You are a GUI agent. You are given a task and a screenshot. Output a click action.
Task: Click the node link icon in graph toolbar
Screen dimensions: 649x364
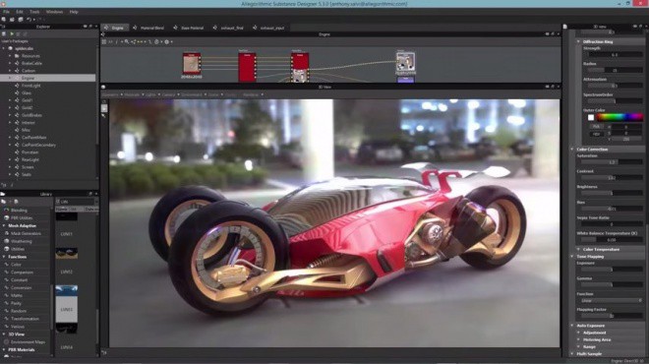click(x=134, y=42)
